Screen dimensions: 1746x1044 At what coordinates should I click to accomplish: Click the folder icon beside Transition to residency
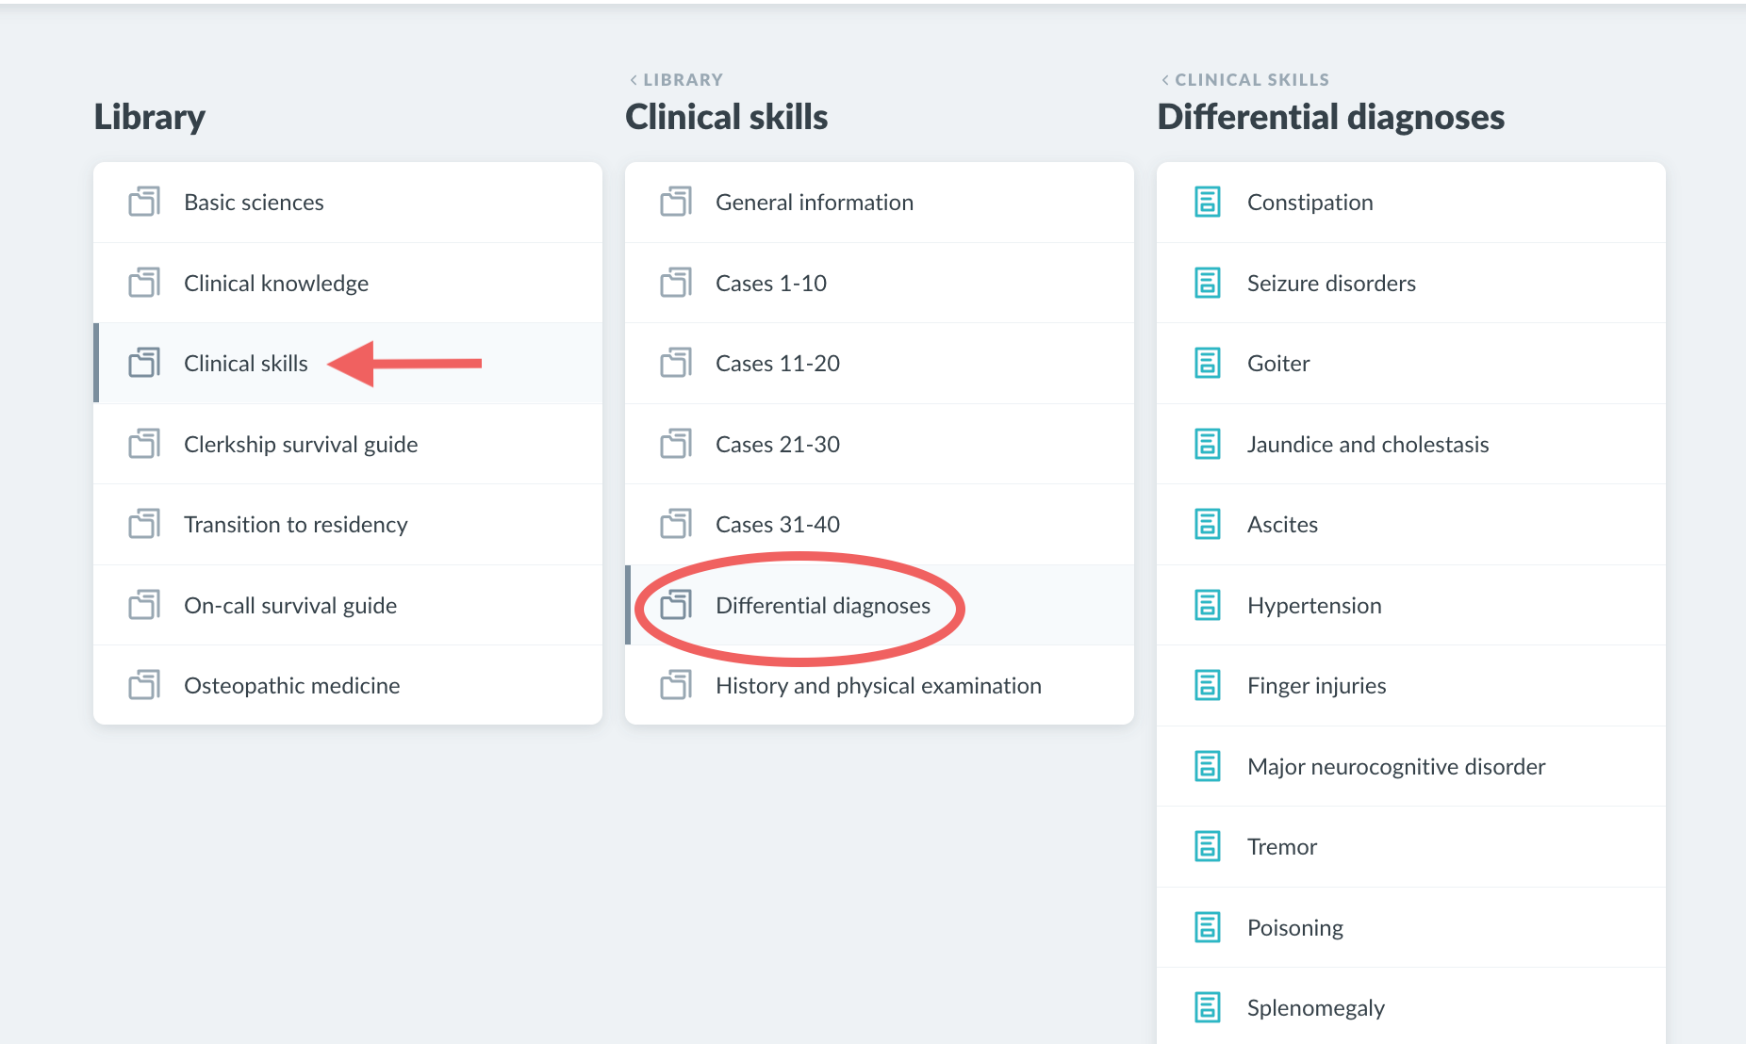[x=144, y=524]
